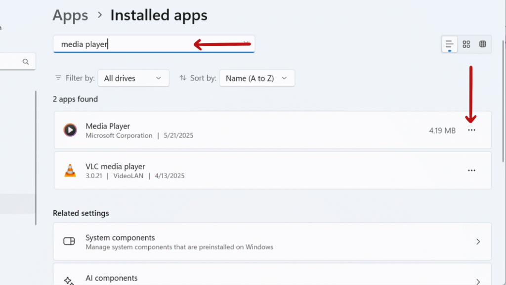Click the sort arrows icon
Screen dimensions: 506x285
(183, 78)
